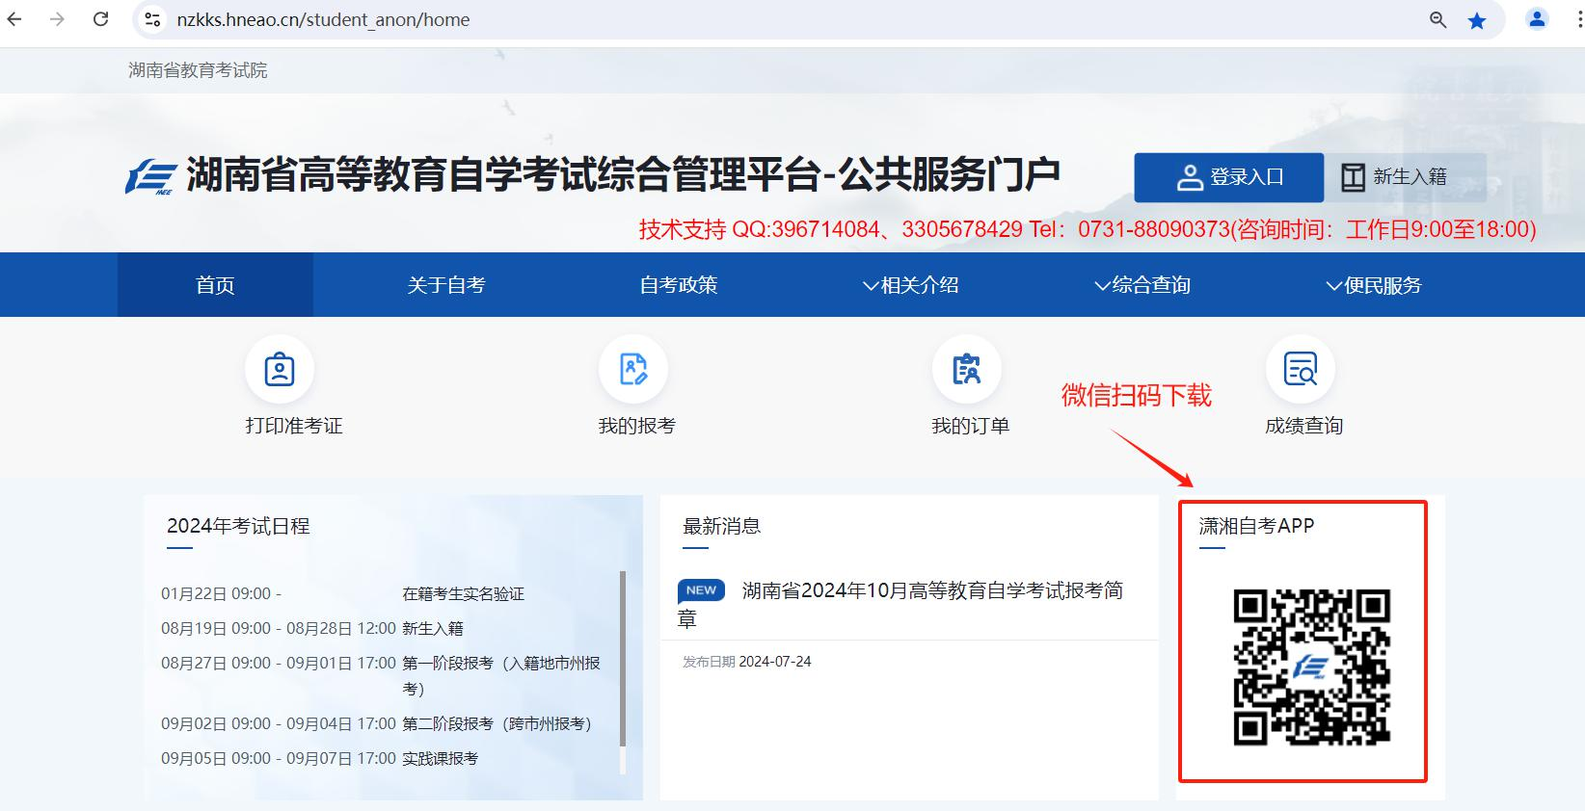
Task: Expand the 便民服务 dropdown menu
Action: coord(1373,285)
